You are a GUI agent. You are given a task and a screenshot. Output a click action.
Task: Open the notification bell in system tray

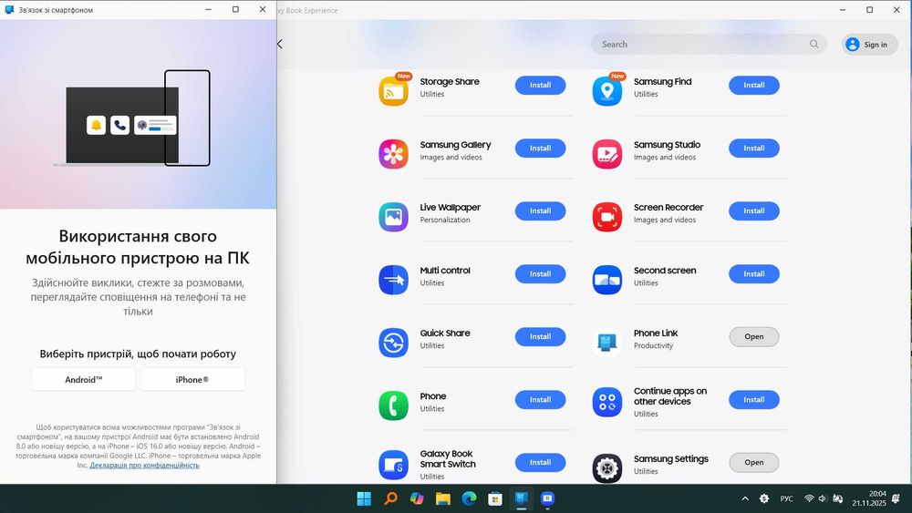pos(896,498)
